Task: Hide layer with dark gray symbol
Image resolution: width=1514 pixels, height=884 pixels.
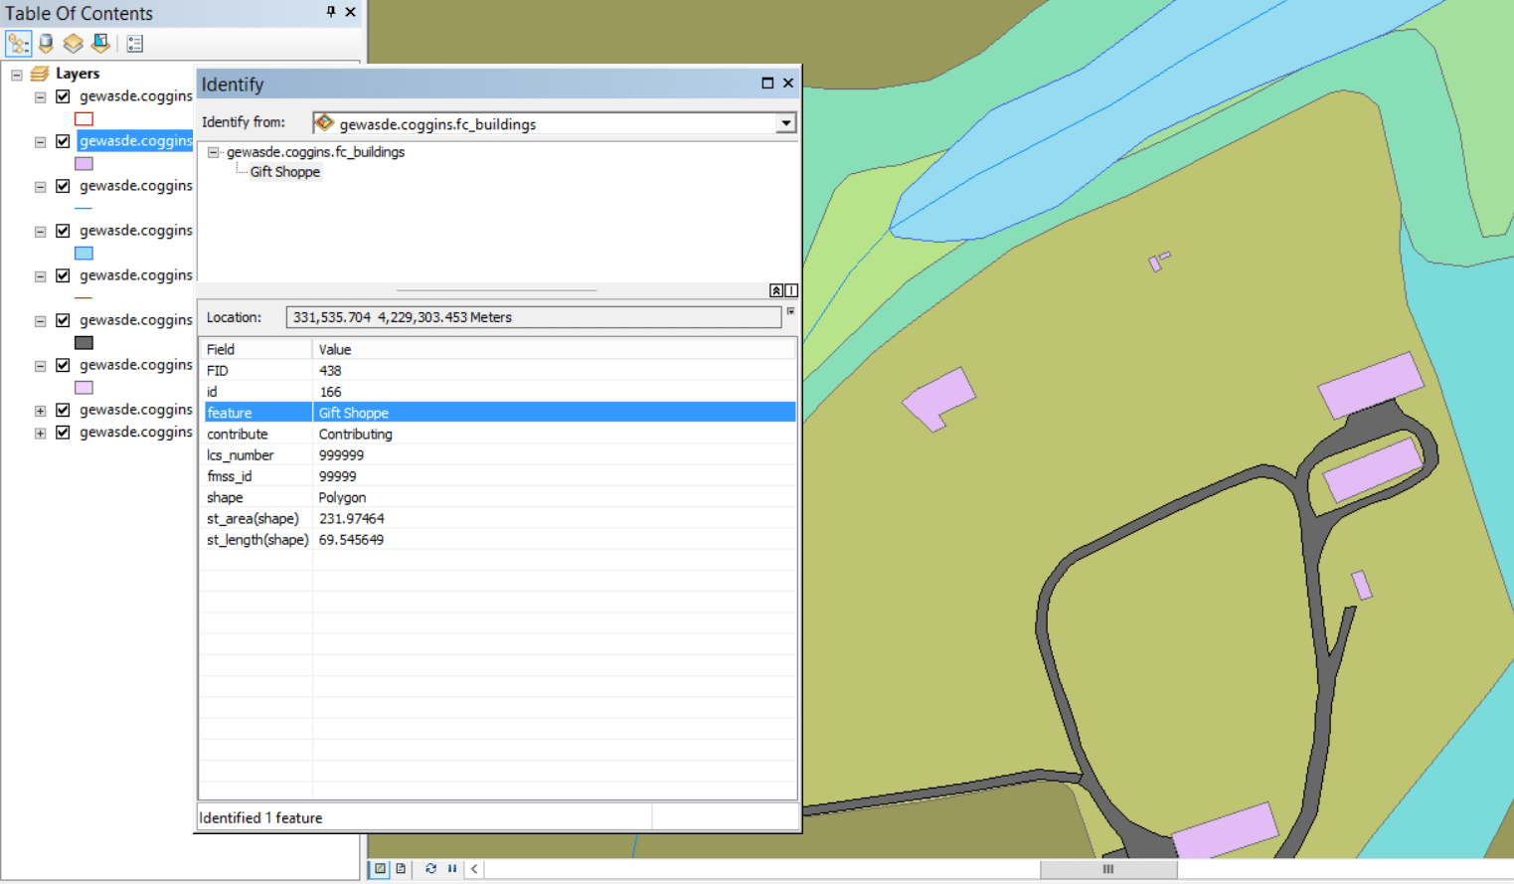Action: pyautogui.click(x=63, y=320)
